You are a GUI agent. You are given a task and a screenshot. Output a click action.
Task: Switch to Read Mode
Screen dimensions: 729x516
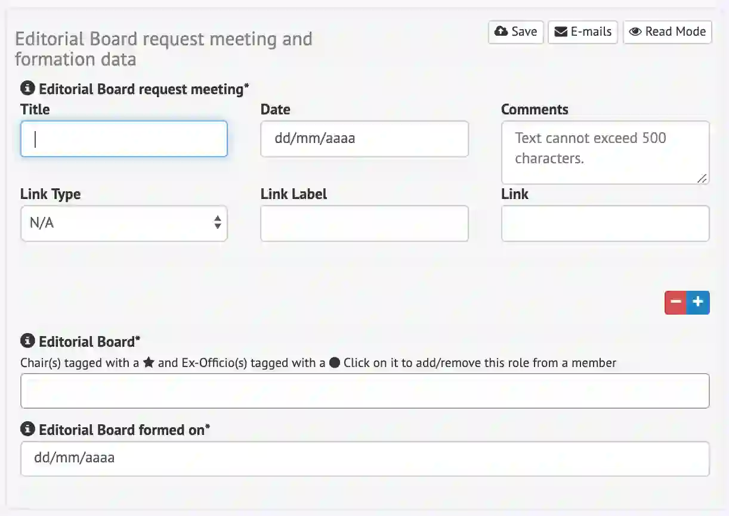point(668,32)
